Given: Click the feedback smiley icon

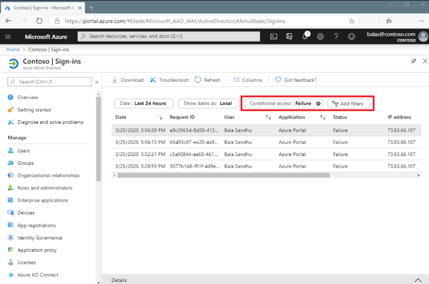Looking at the screenshot, I should tap(352, 36).
